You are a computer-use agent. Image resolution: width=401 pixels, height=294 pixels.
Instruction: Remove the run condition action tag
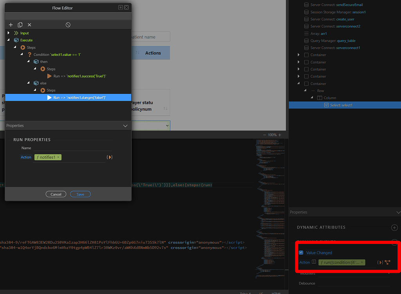pyautogui.click(x=362, y=262)
